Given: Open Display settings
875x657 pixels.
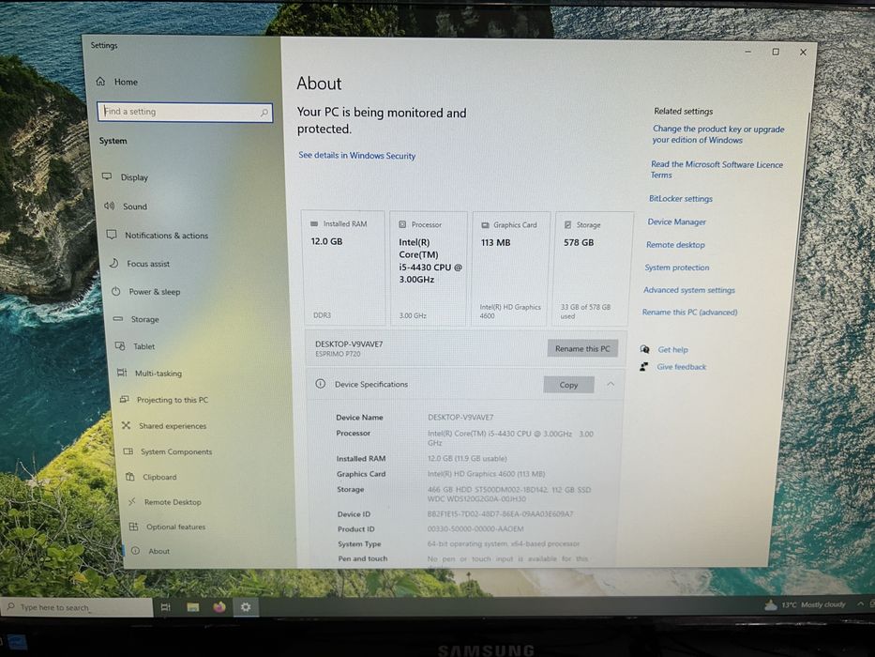Looking at the screenshot, I should point(126,177).
